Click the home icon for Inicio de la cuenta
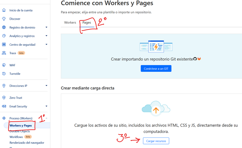The height and width of the screenshot is (148, 242). click(4, 10)
